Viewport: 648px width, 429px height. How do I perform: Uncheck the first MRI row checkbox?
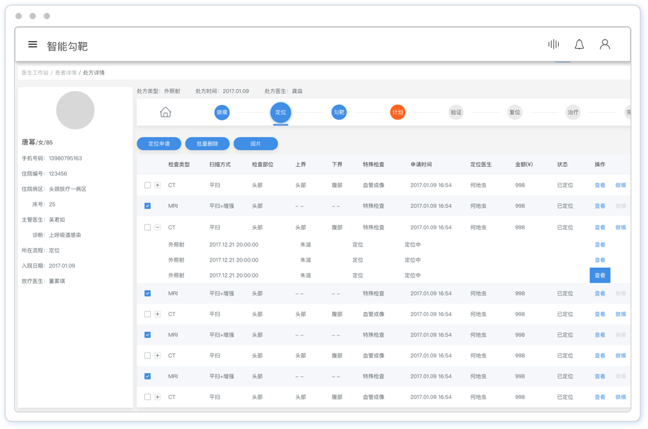148,206
